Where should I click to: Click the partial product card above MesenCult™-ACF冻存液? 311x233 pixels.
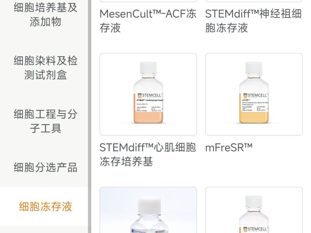click(x=148, y=1)
